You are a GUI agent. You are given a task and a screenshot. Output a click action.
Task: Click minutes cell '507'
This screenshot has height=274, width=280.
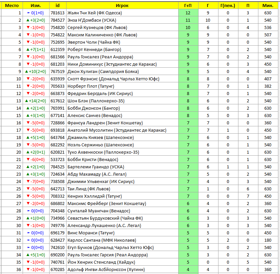[268, 35]
